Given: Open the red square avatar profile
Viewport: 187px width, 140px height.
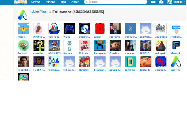Looking at the screenshot, I should (x=100, y=28).
